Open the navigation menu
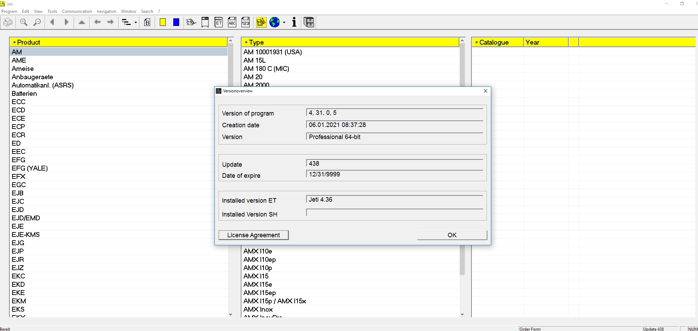 (106, 11)
